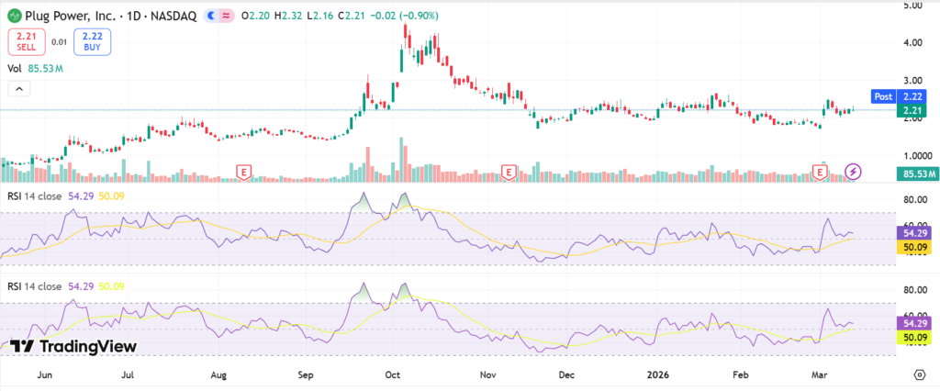Open chart settings gear at bottom right
Image resolution: width=940 pixels, height=391 pixels.
(x=919, y=374)
